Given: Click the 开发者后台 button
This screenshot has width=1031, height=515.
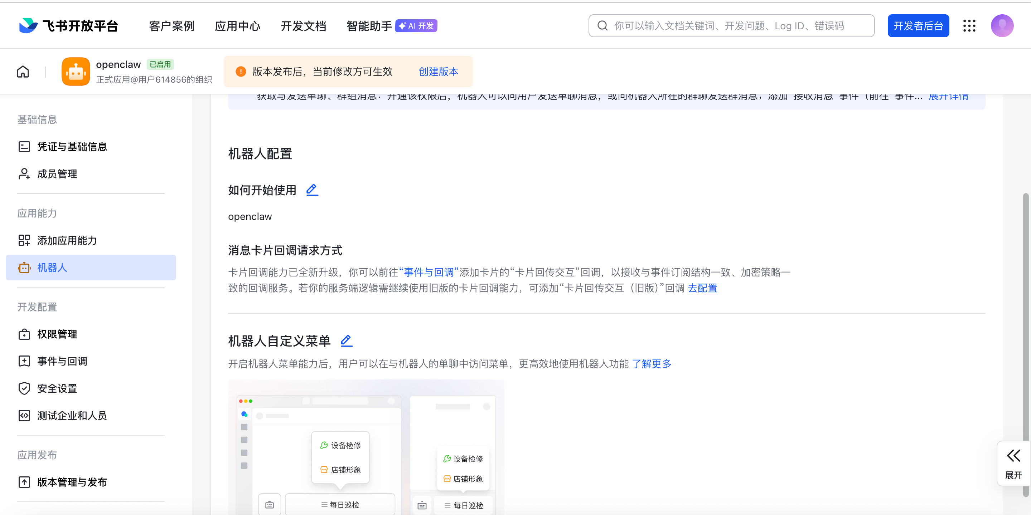Looking at the screenshot, I should click(x=918, y=26).
